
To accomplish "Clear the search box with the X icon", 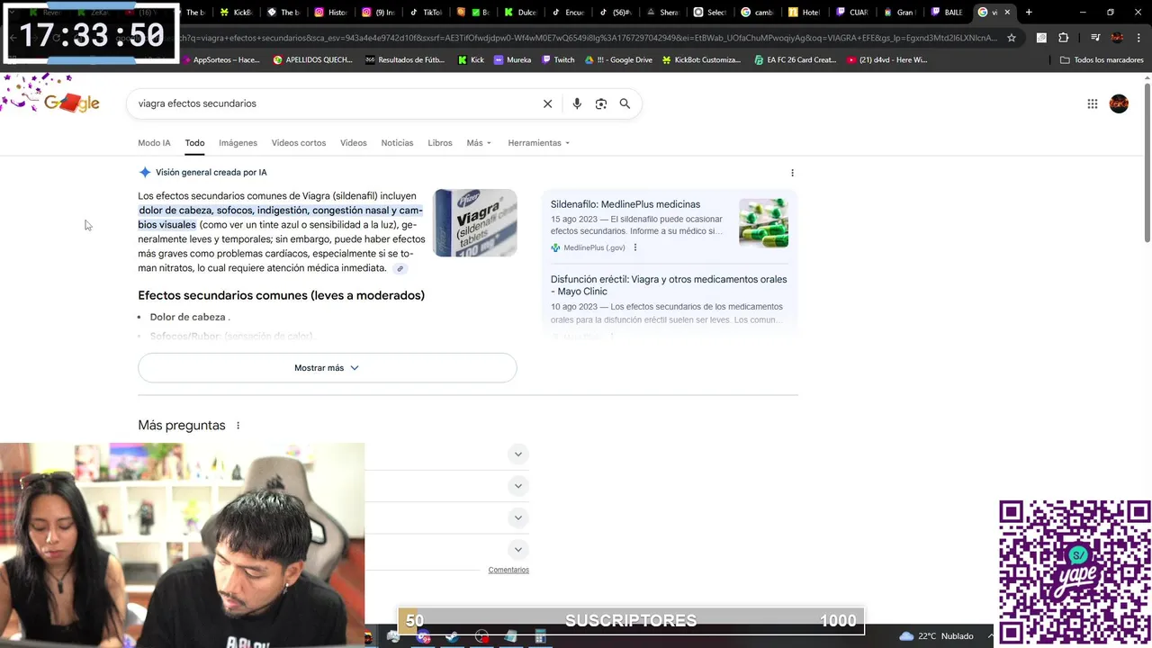I will pyautogui.click(x=547, y=103).
